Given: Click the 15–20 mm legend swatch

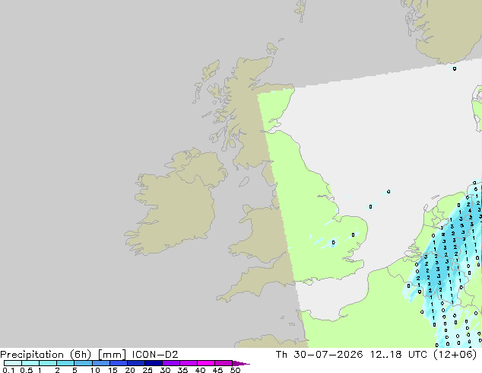Looking at the screenshot, I should [119, 363].
